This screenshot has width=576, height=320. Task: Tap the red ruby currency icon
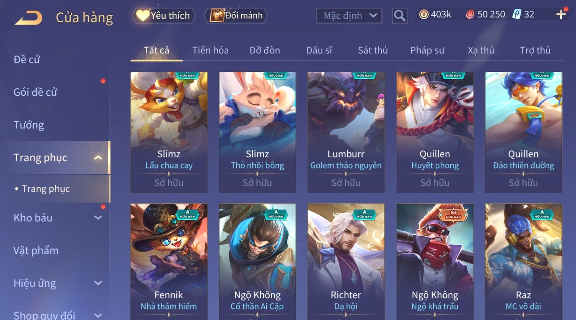[x=470, y=15]
